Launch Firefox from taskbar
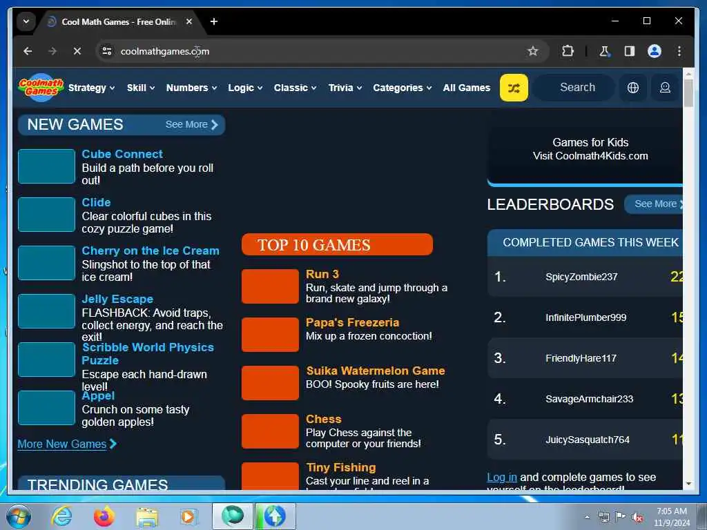This screenshot has height=530, width=707. tap(104, 516)
